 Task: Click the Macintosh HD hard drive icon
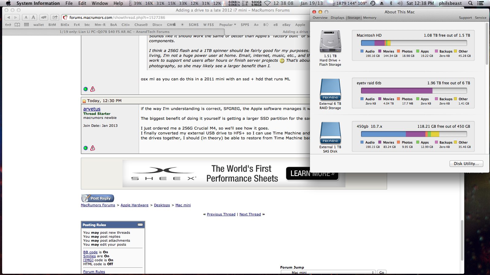coord(330,41)
